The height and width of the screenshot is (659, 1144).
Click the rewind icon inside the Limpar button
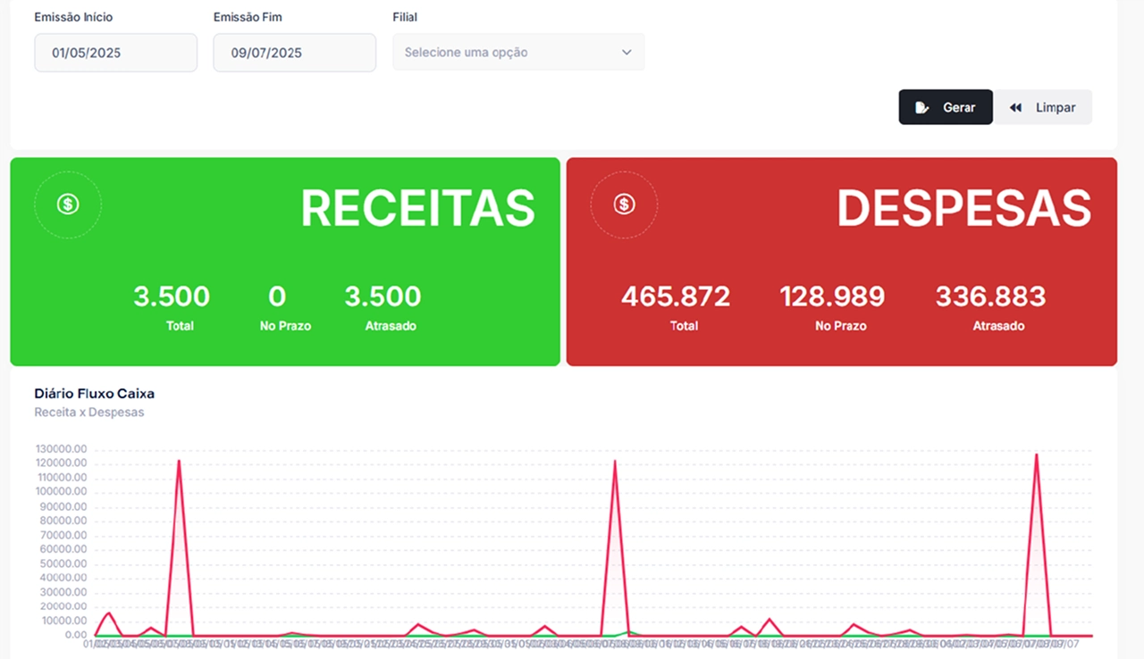click(1016, 107)
